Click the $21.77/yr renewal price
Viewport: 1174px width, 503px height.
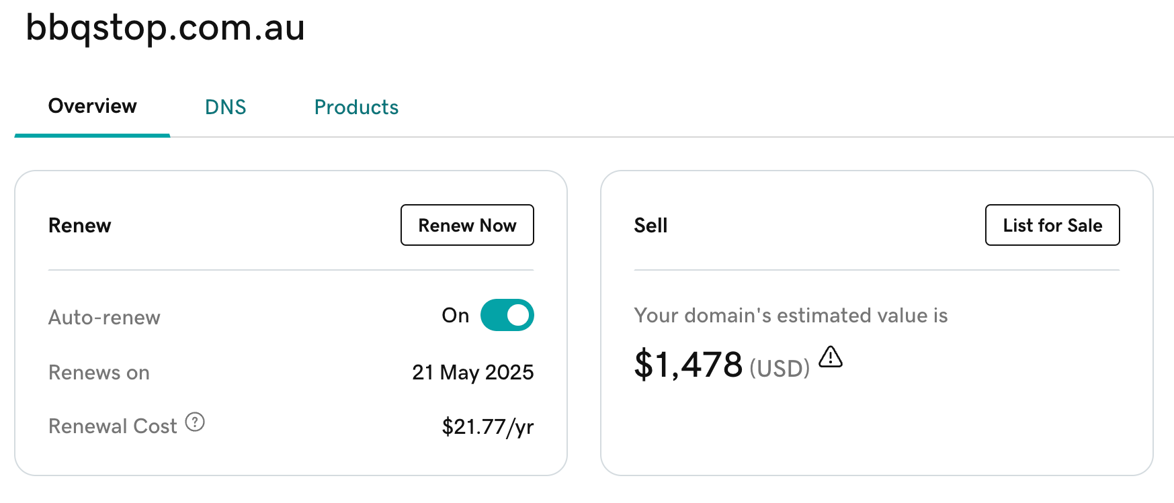tap(487, 427)
